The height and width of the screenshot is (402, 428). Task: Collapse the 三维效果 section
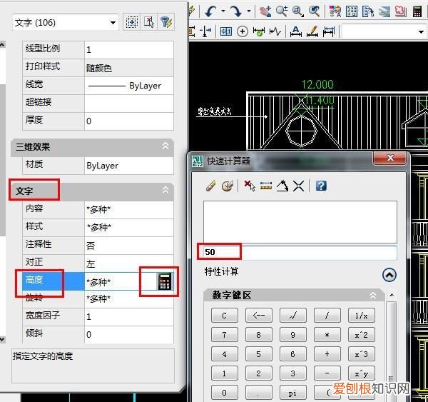click(165, 146)
